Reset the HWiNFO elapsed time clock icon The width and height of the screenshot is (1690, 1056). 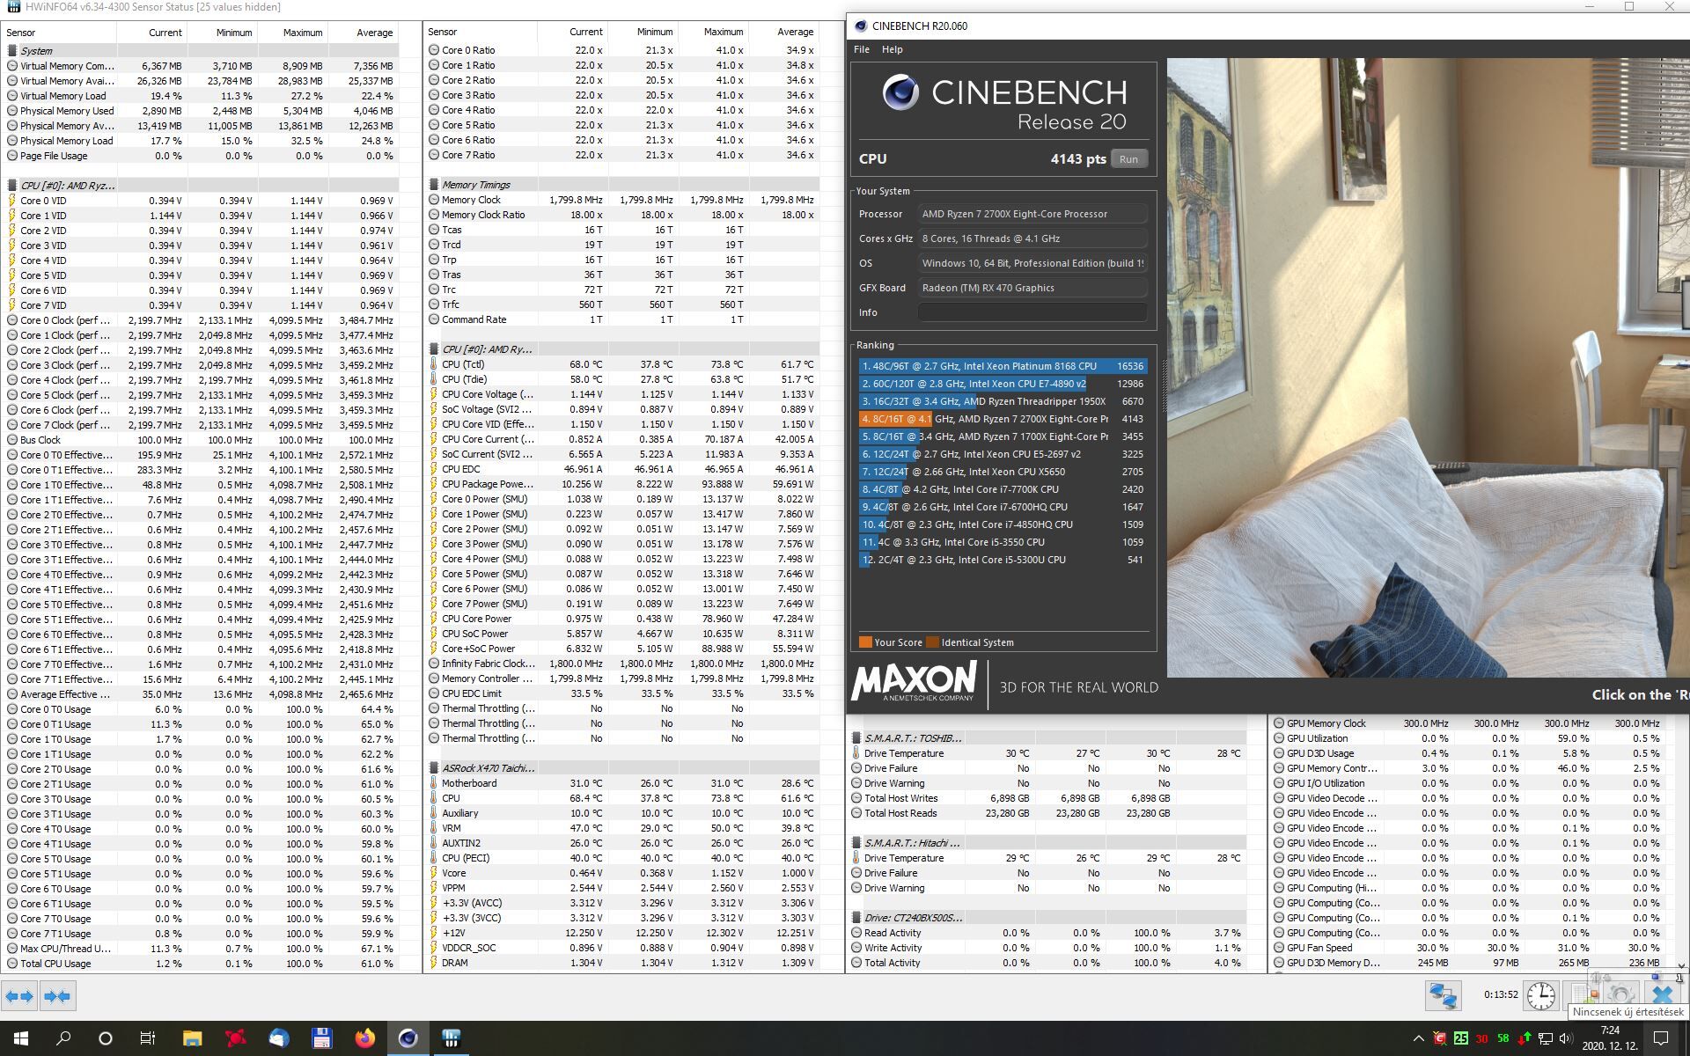1540,995
